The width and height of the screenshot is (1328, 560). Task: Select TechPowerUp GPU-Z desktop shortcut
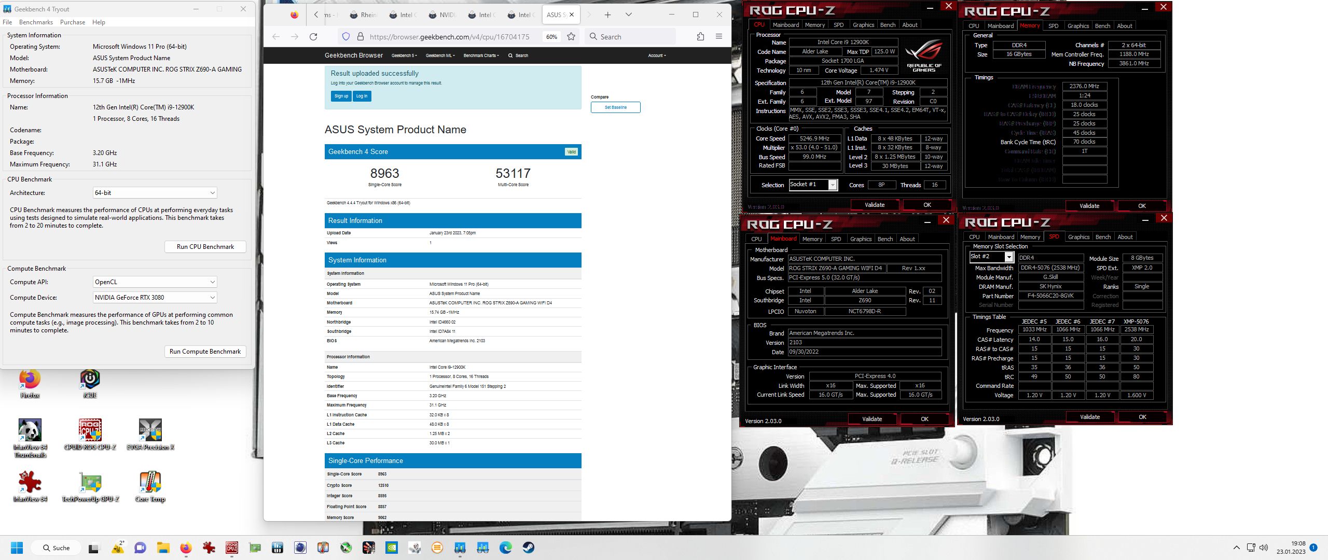(x=90, y=487)
